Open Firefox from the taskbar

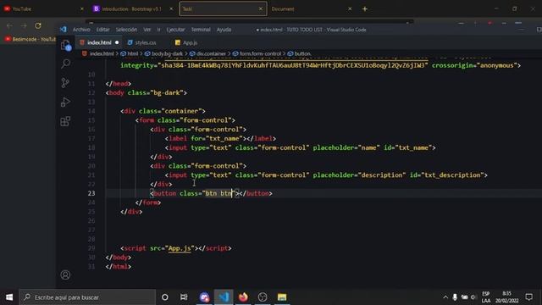[243, 297]
